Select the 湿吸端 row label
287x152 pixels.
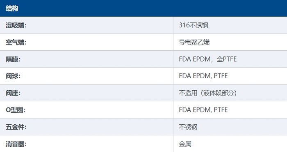16,25
